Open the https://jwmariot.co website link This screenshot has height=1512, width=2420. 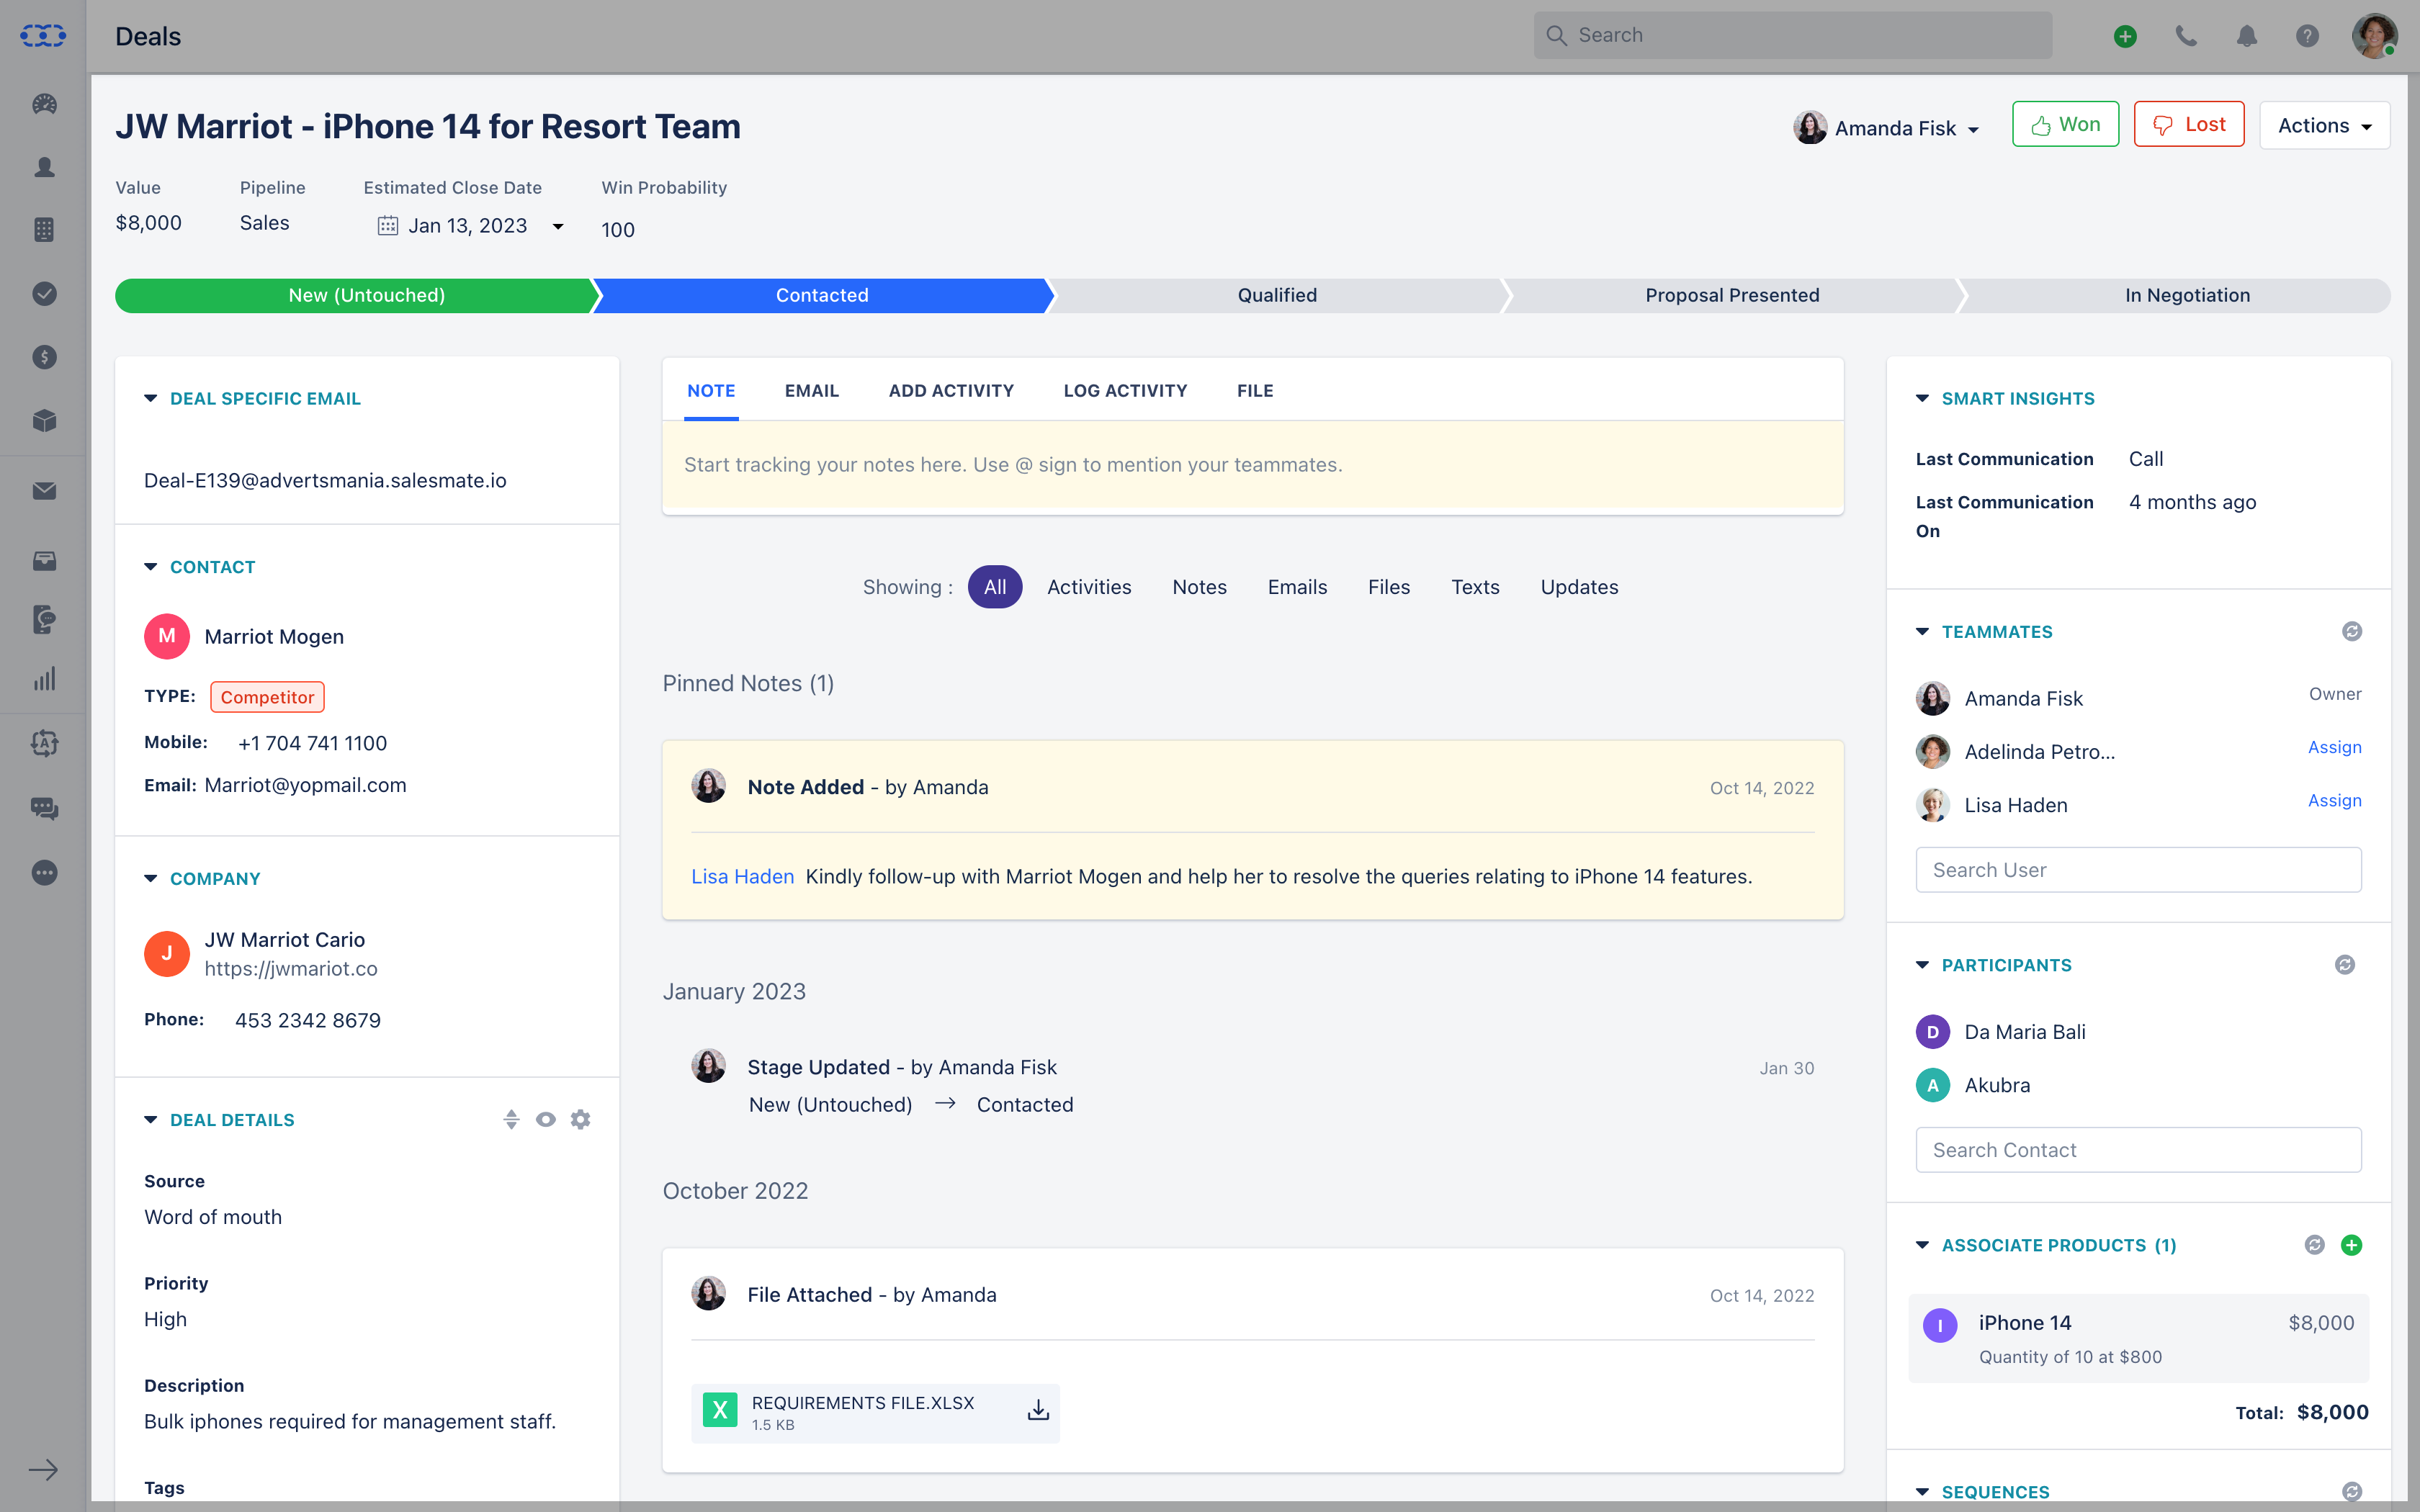click(x=291, y=969)
